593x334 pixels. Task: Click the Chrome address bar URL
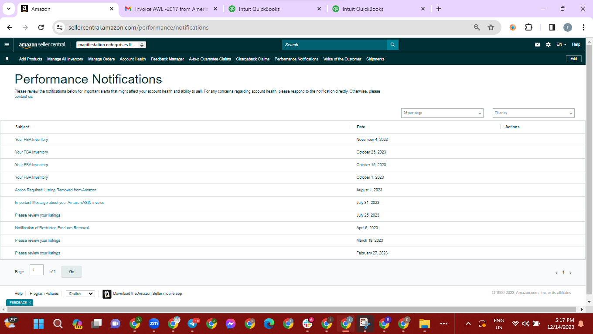click(x=139, y=27)
